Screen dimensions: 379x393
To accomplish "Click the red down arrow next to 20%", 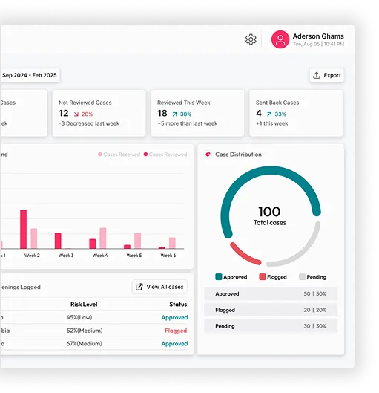I will coord(76,114).
